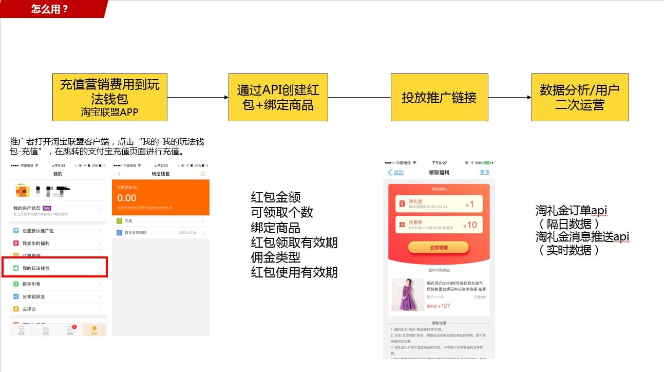Click the 红包金额 text line
The height and width of the screenshot is (372, 664).
276,197
